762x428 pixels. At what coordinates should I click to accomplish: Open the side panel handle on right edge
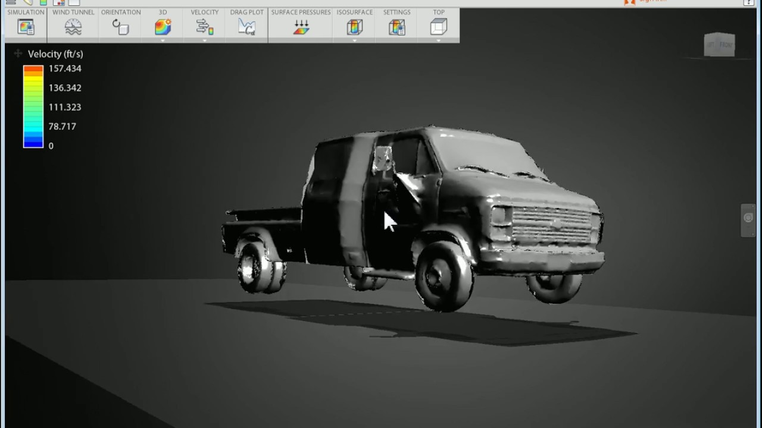(748, 221)
